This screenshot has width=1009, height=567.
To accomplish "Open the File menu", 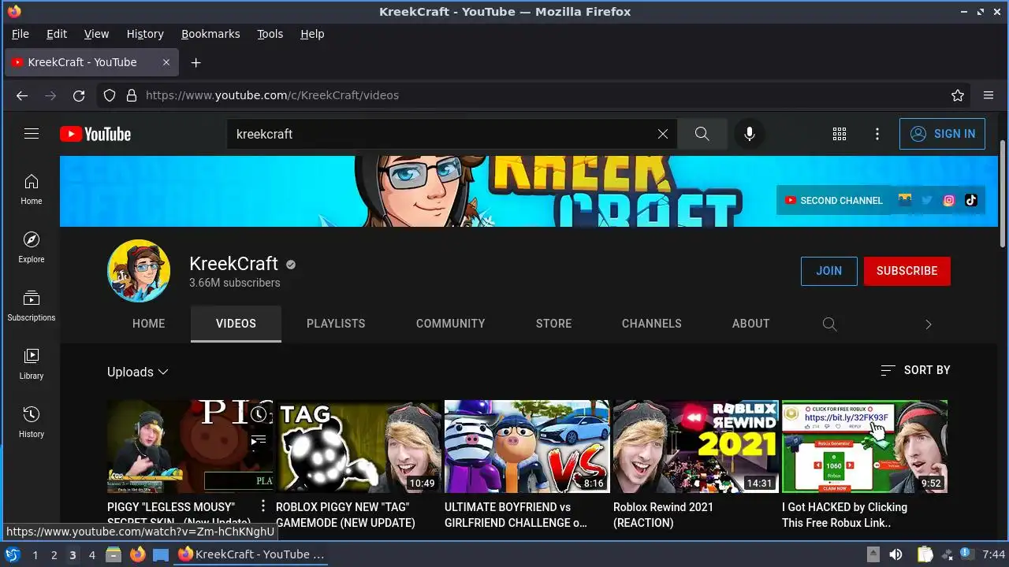I will 20,34.
